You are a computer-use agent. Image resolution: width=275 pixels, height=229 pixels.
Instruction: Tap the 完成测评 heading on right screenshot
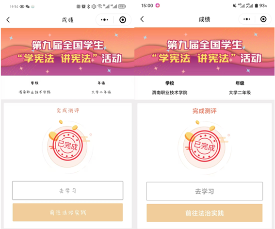[x=205, y=111]
